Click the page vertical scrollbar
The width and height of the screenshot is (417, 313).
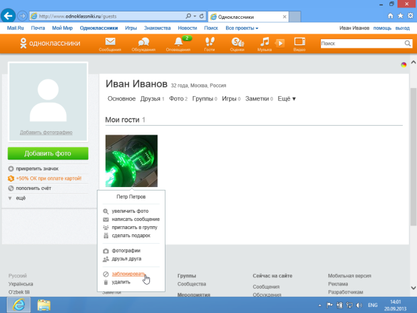click(x=413, y=157)
